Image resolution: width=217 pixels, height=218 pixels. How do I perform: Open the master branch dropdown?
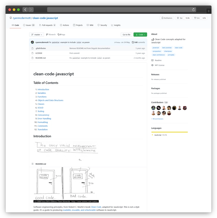pyautogui.click(x=37, y=34)
